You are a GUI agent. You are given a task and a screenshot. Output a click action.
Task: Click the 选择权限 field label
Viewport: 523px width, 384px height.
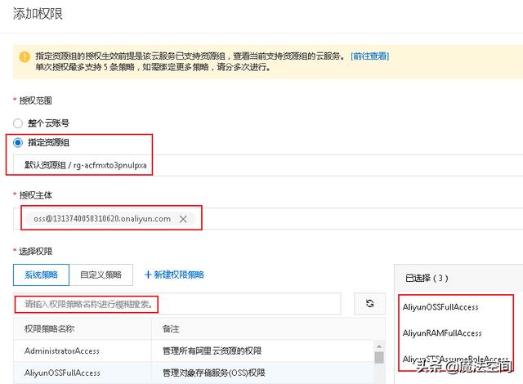(35, 252)
